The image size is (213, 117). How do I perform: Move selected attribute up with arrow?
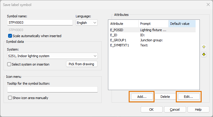click(x=204, y=47)
